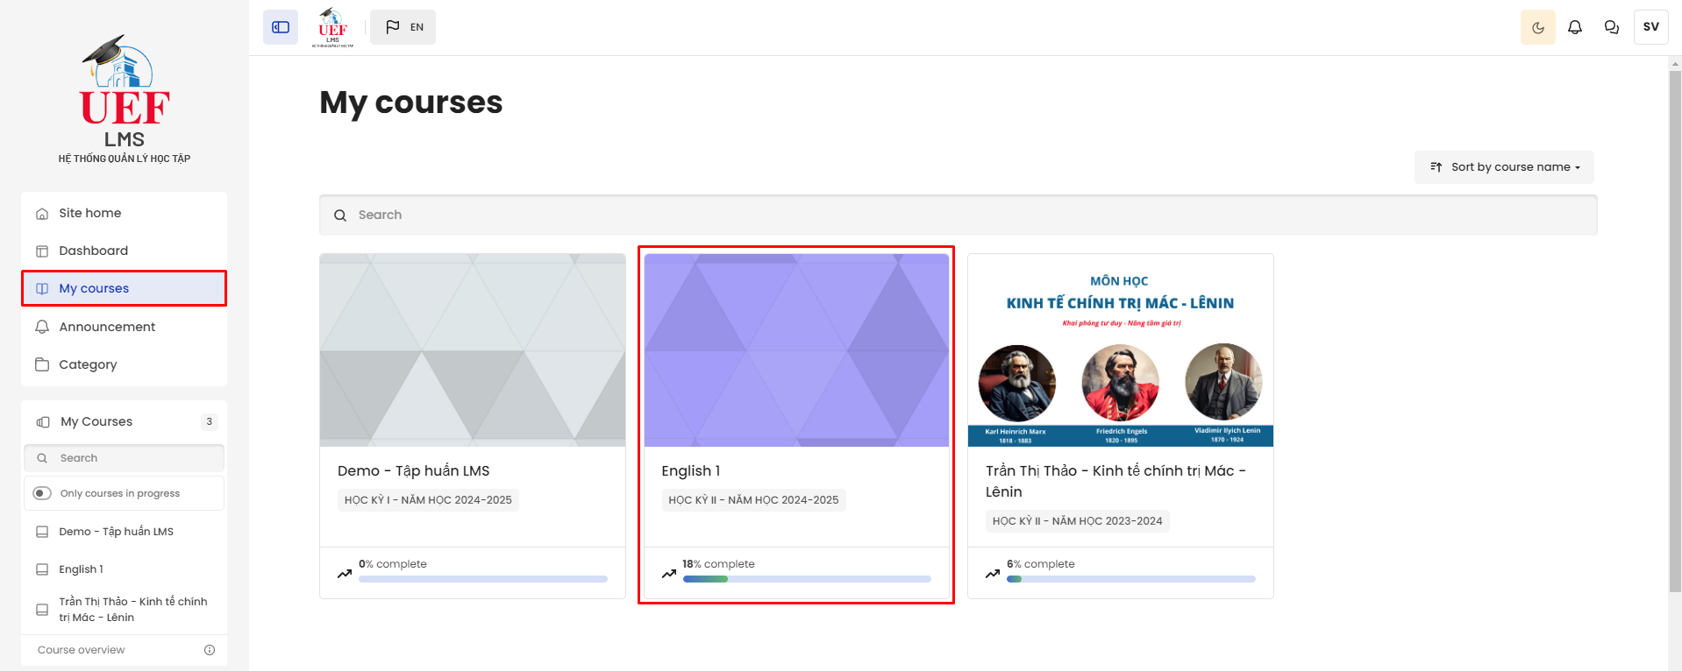Click the 18% complete progress bar

[807, 579]
